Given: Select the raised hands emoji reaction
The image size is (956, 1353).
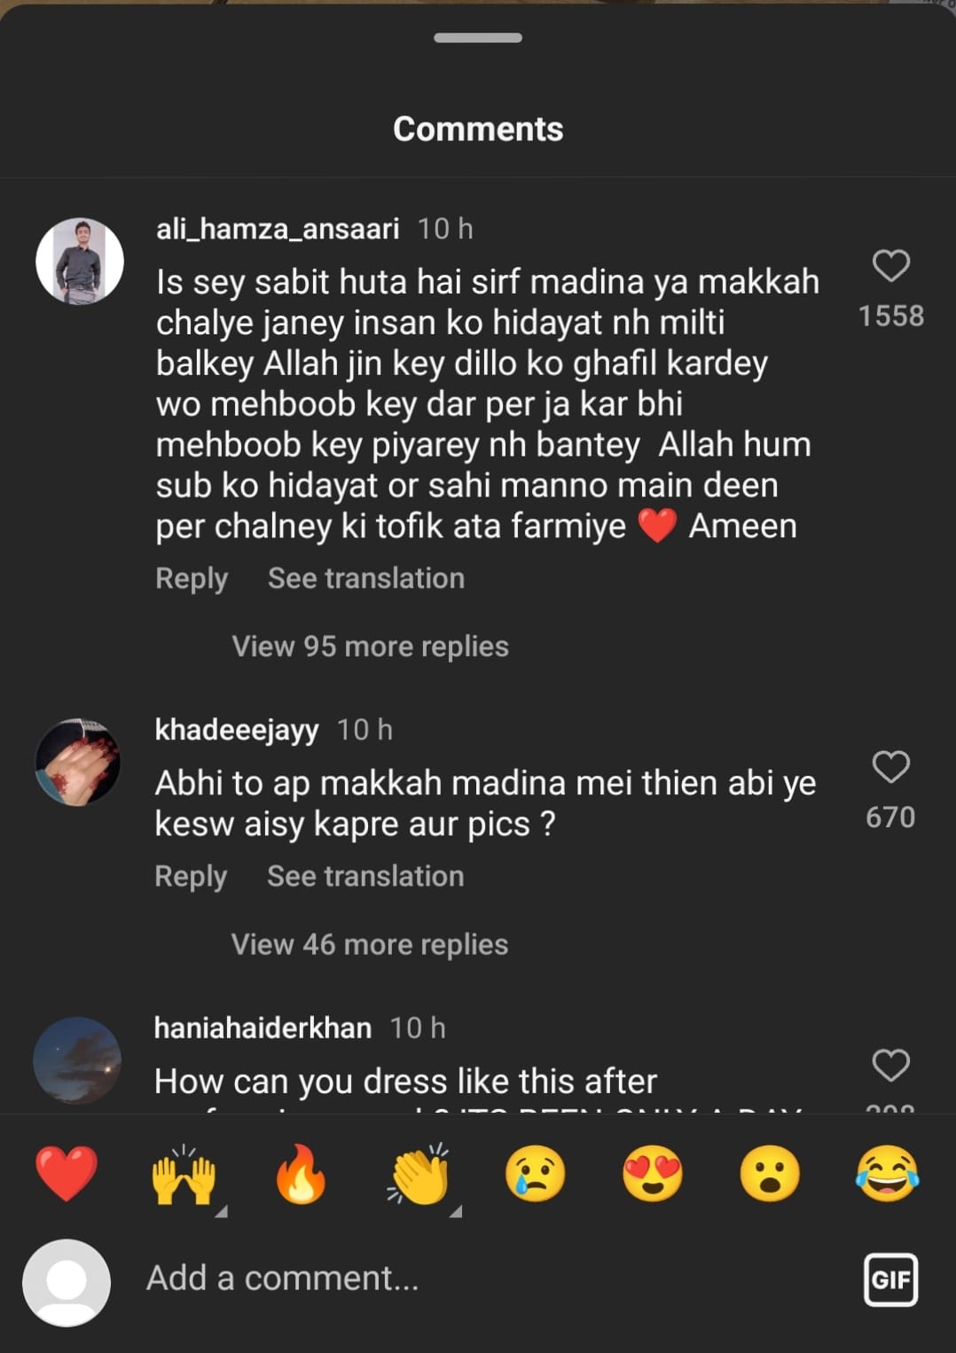Looking at the screenshot, I should [x=184, y=1174].
